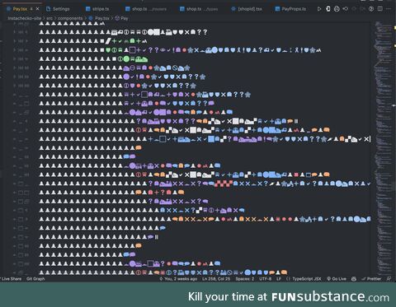Click the device preview icon beside Run
The image size is (396, 307).
[328, 9]
